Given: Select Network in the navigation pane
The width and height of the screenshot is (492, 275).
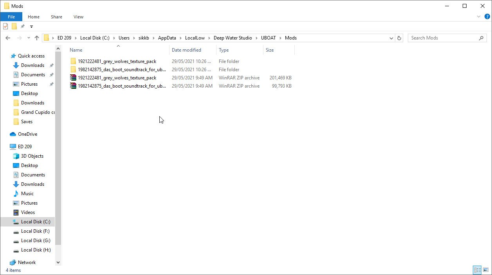Looking at the screenshot, I should [27, 262].
